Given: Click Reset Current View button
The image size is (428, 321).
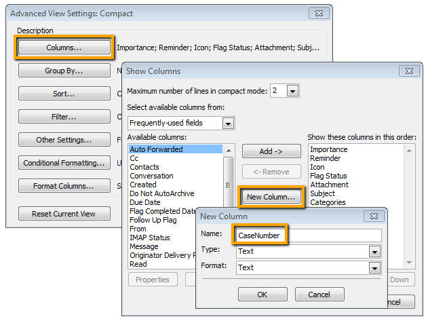Looking at the screenshot, I should point(64,214).
